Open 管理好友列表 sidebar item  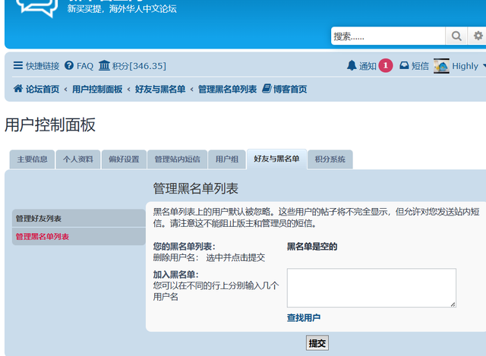point(79,219)
